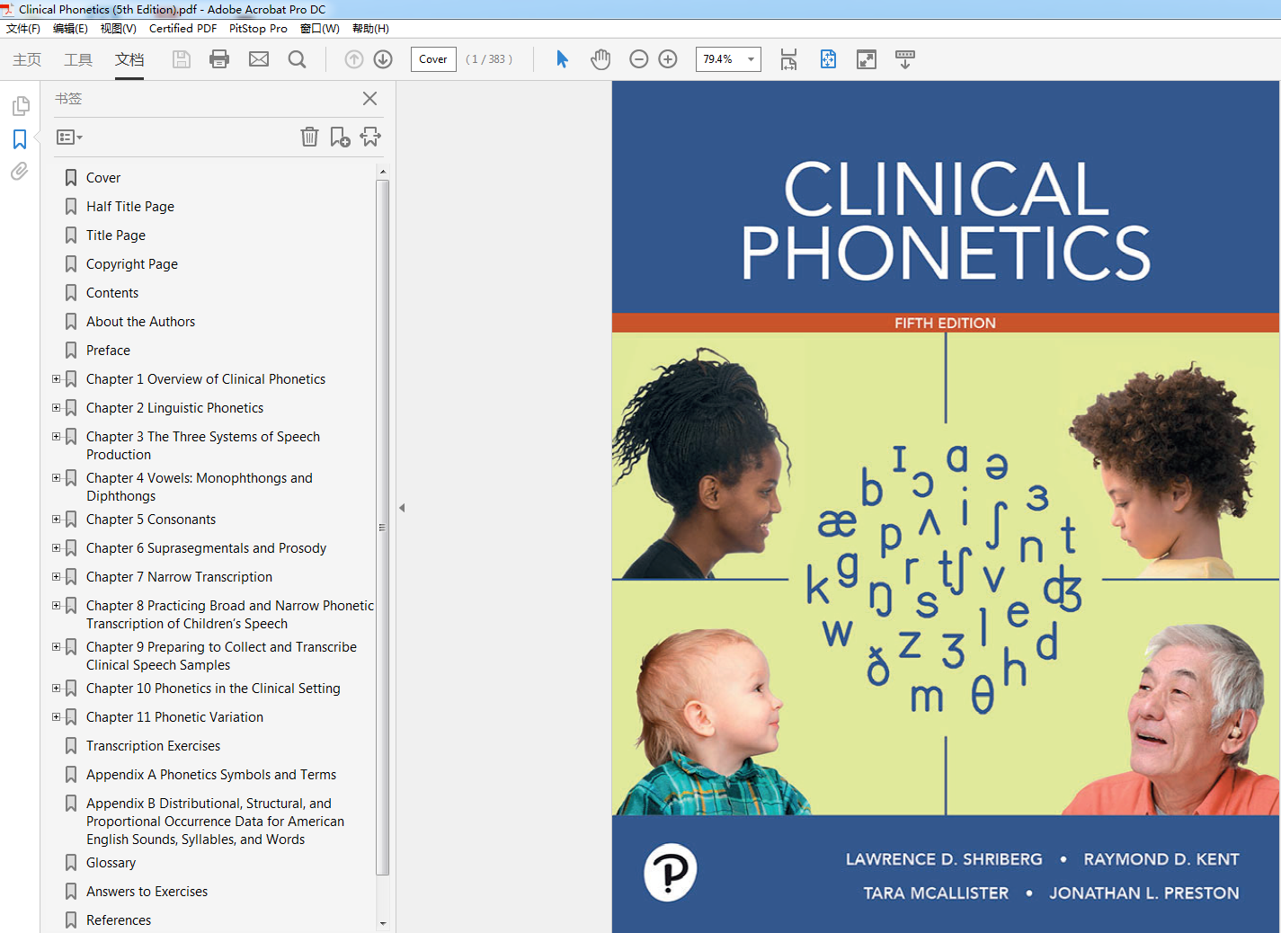
Task: Open the zoom percentage dropdown
Action: pos(751,59)
